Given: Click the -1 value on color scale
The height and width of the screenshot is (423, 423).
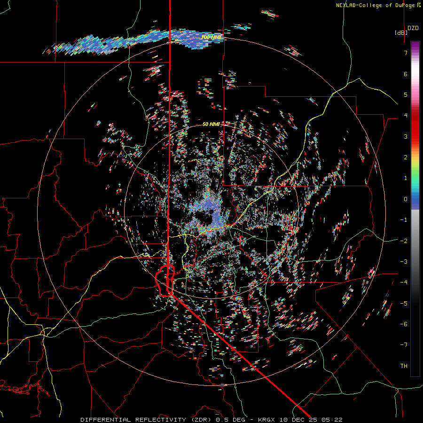Looking at the screenshot, I should pos(404,220).
